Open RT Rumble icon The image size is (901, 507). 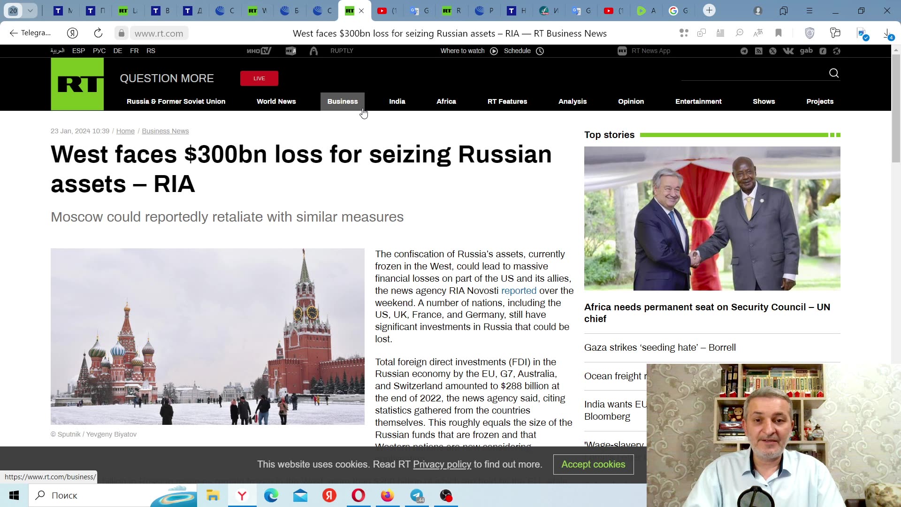[x=823, y=51]
